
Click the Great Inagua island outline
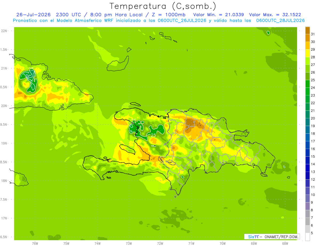click(x=118, y=64)
